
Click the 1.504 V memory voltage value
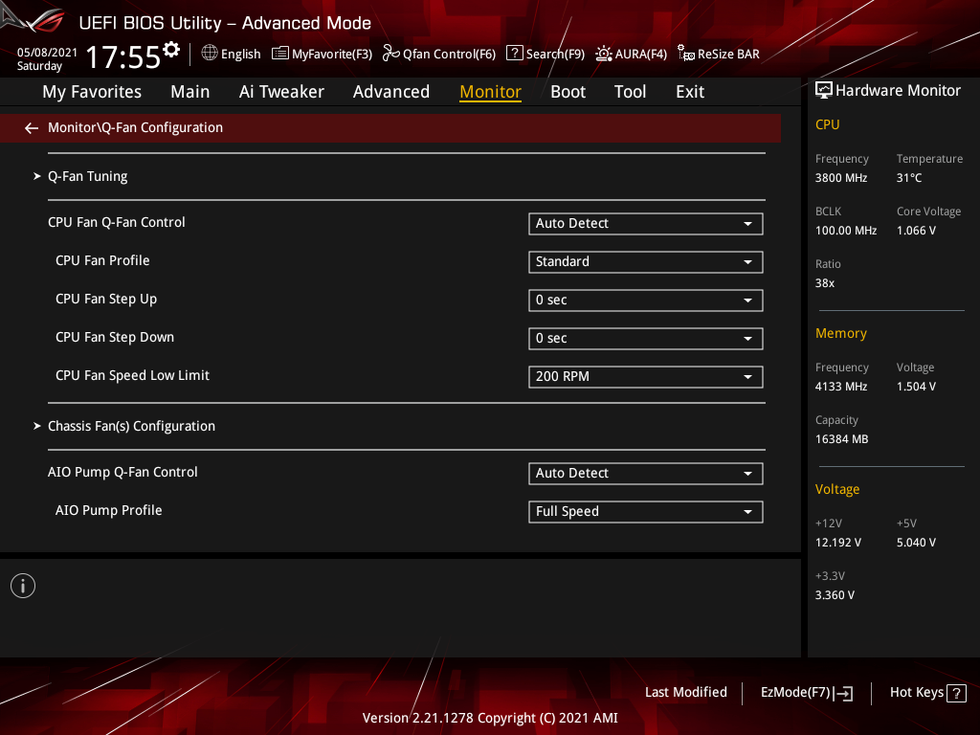point(916,387)
